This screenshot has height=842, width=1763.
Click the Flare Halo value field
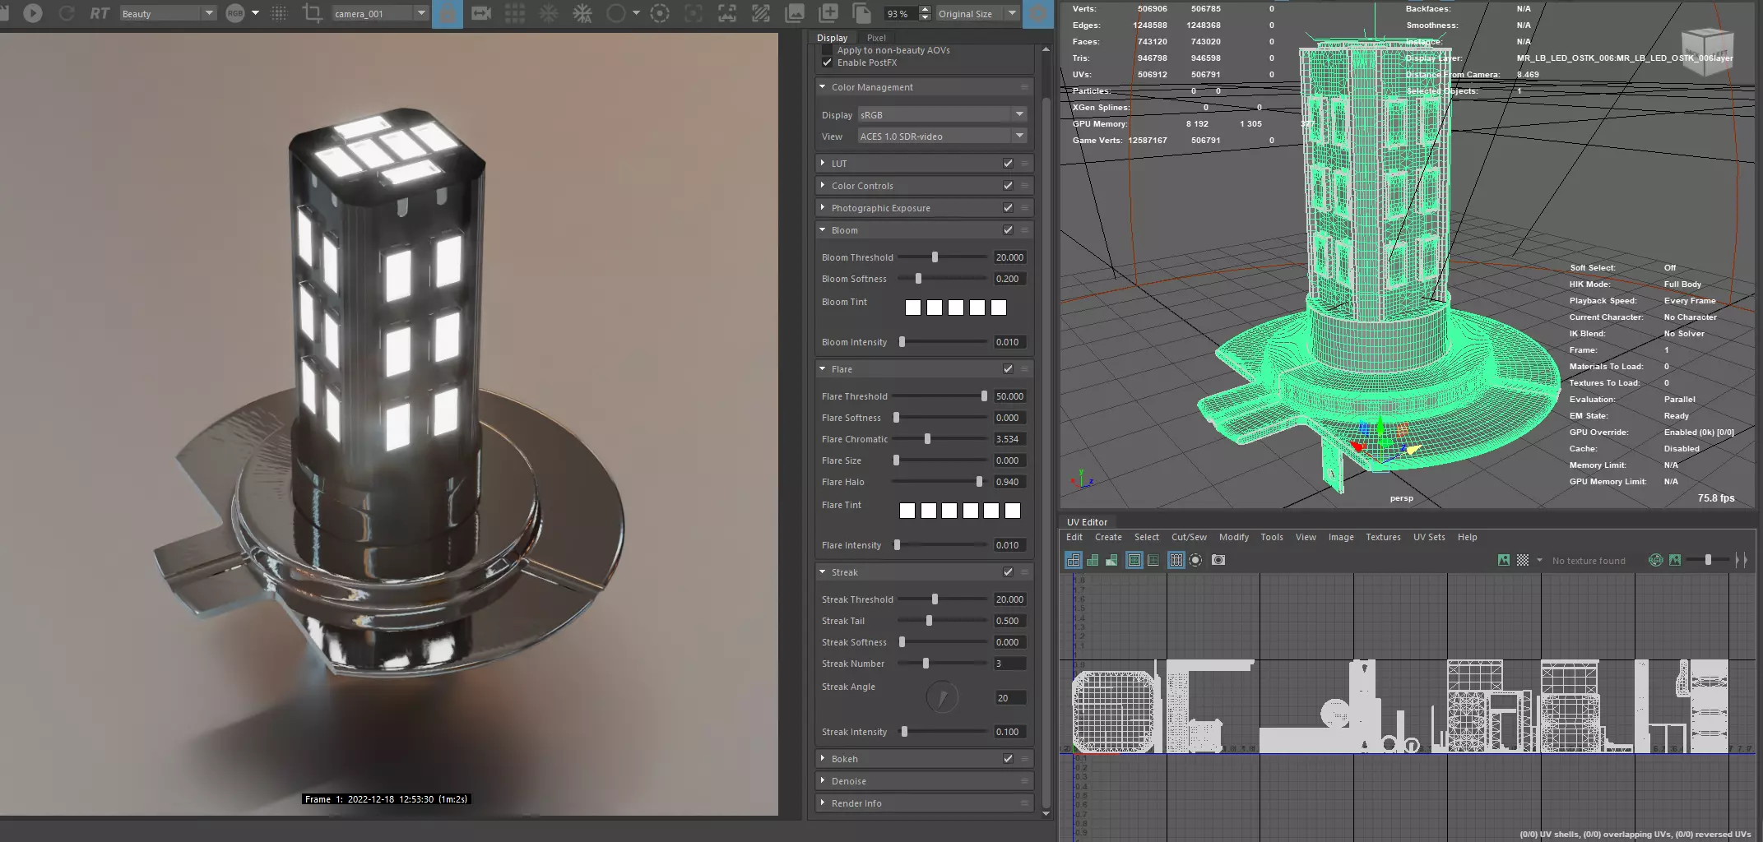[1009, 482]
